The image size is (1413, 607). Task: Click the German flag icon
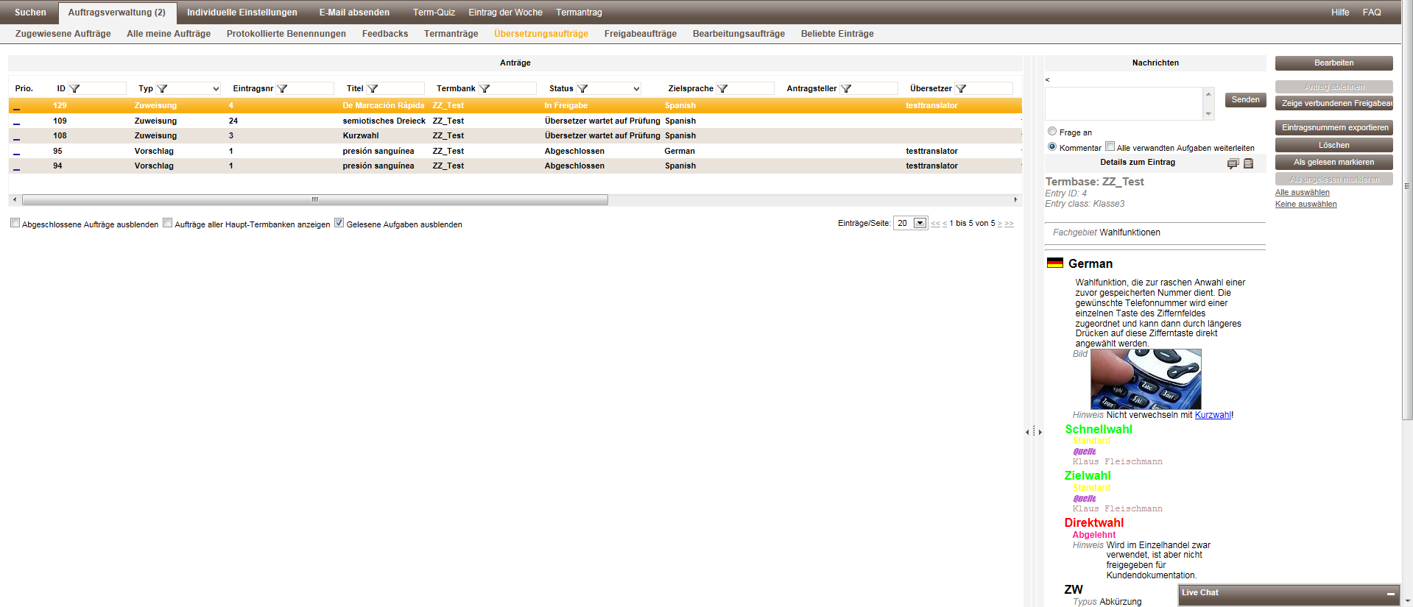[1055, 263]
